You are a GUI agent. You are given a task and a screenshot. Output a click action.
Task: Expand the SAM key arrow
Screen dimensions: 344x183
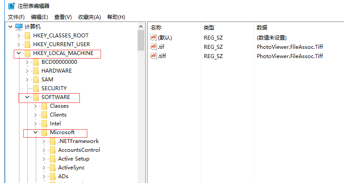coord(27,80)
